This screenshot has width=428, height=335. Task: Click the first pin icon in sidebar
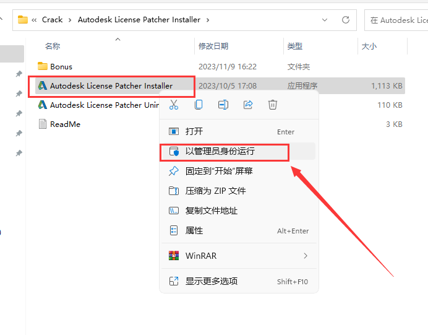[19, 74]
